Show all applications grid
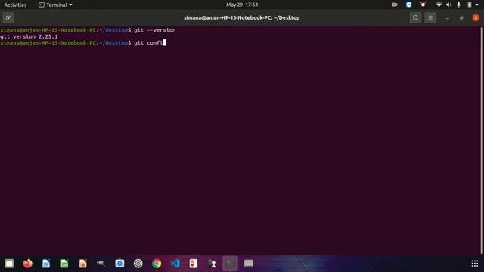Image resolution: width=484 pixels, height=272 pixels. point(474,264)
